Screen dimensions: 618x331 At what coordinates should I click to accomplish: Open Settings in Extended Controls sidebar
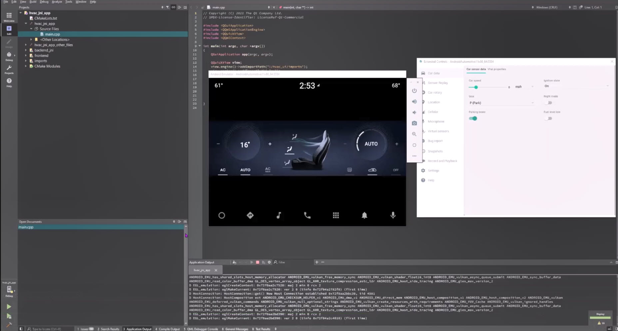(434, 170)
